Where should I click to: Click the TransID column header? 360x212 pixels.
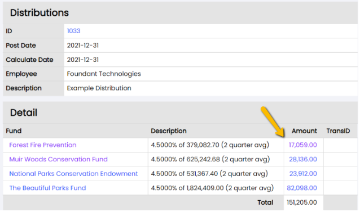[x=338, y=131]
